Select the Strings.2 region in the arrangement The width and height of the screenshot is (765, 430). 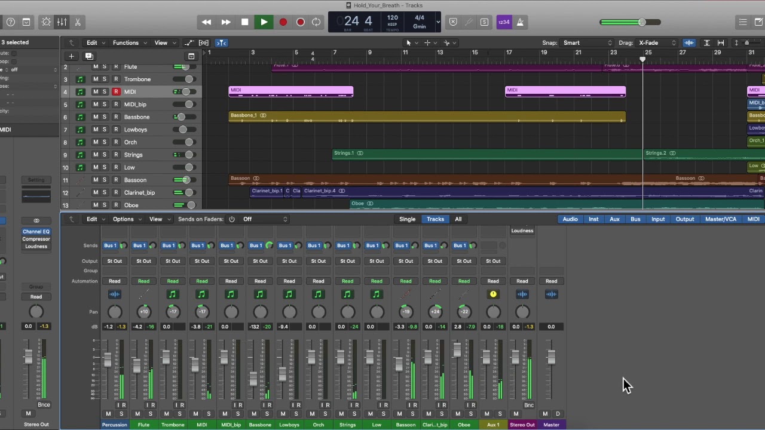point(703,154)
